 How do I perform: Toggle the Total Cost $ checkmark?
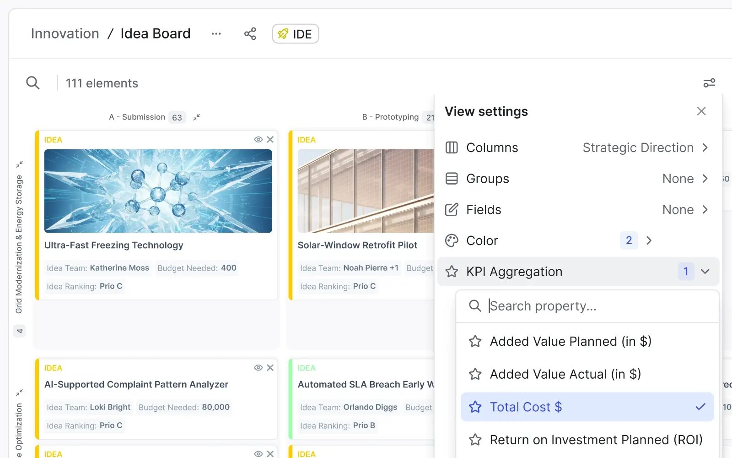point(700,407)
